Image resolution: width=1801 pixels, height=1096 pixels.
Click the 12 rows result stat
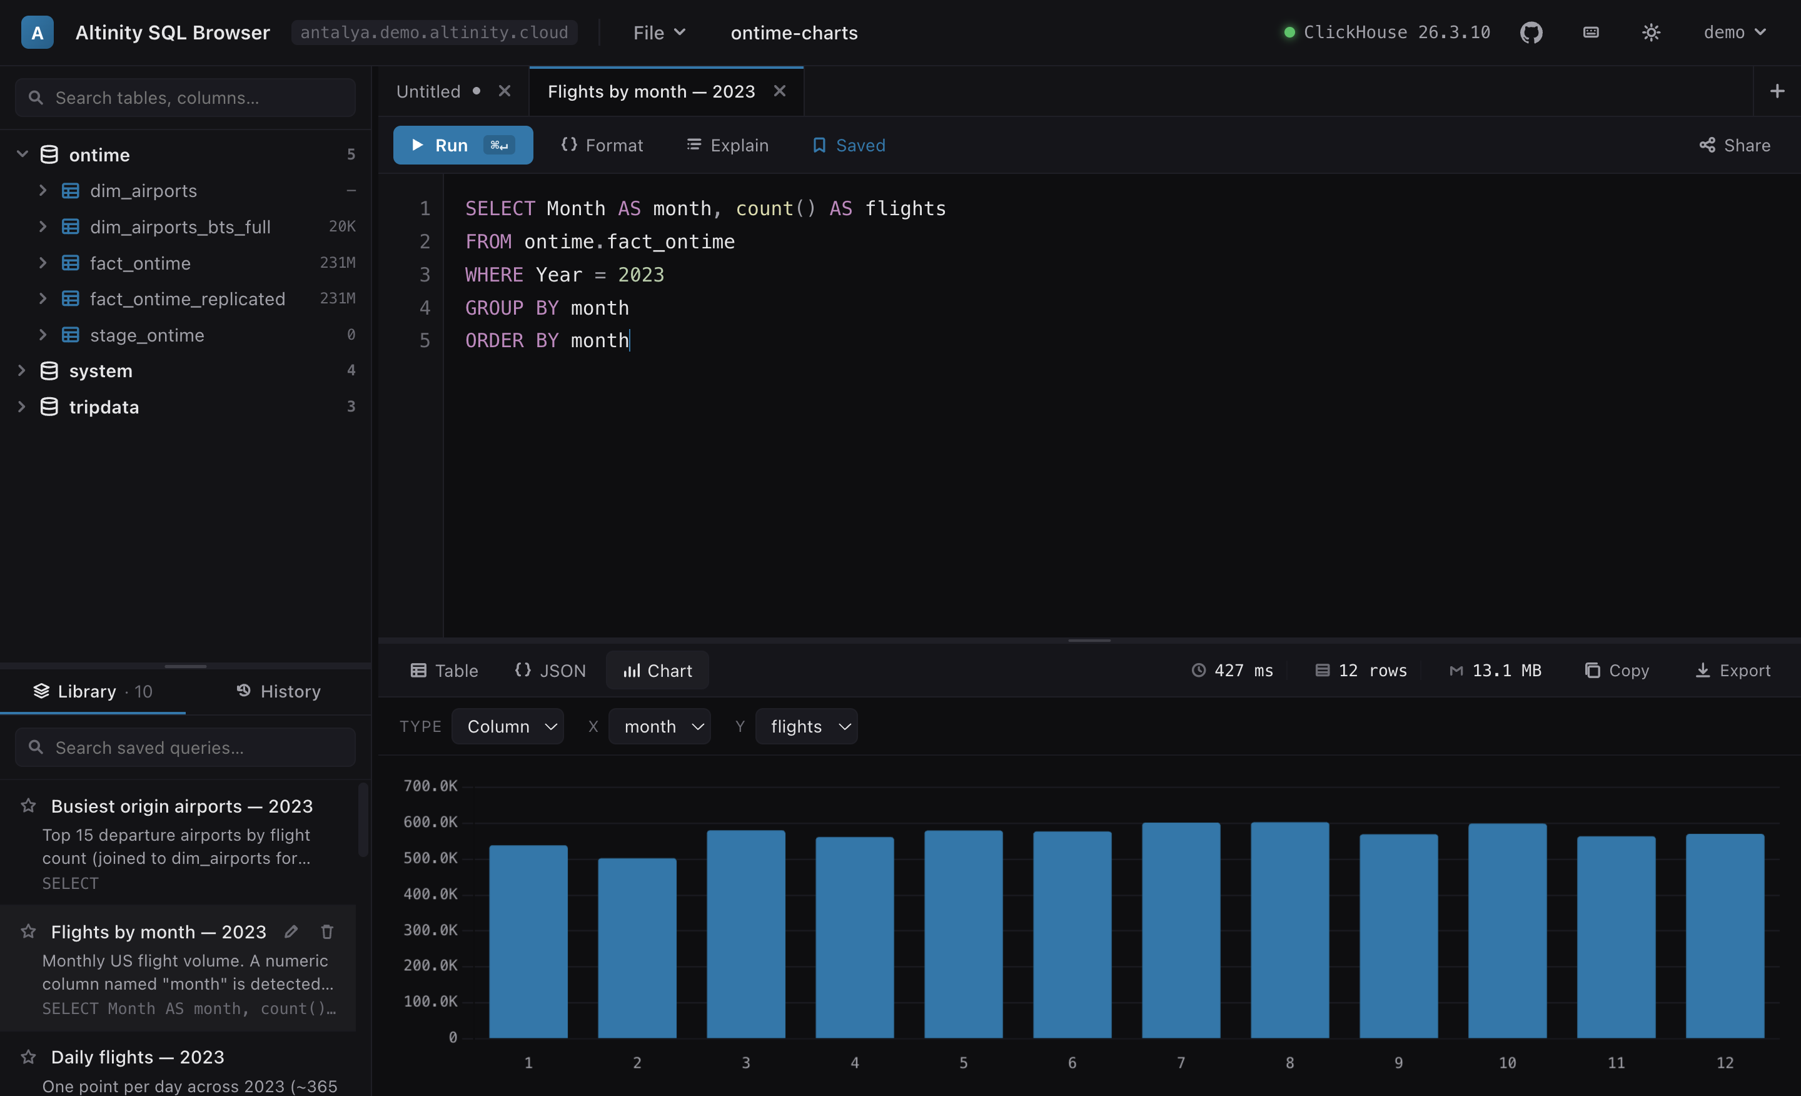pyautogui.click(x=1360, y=671)
